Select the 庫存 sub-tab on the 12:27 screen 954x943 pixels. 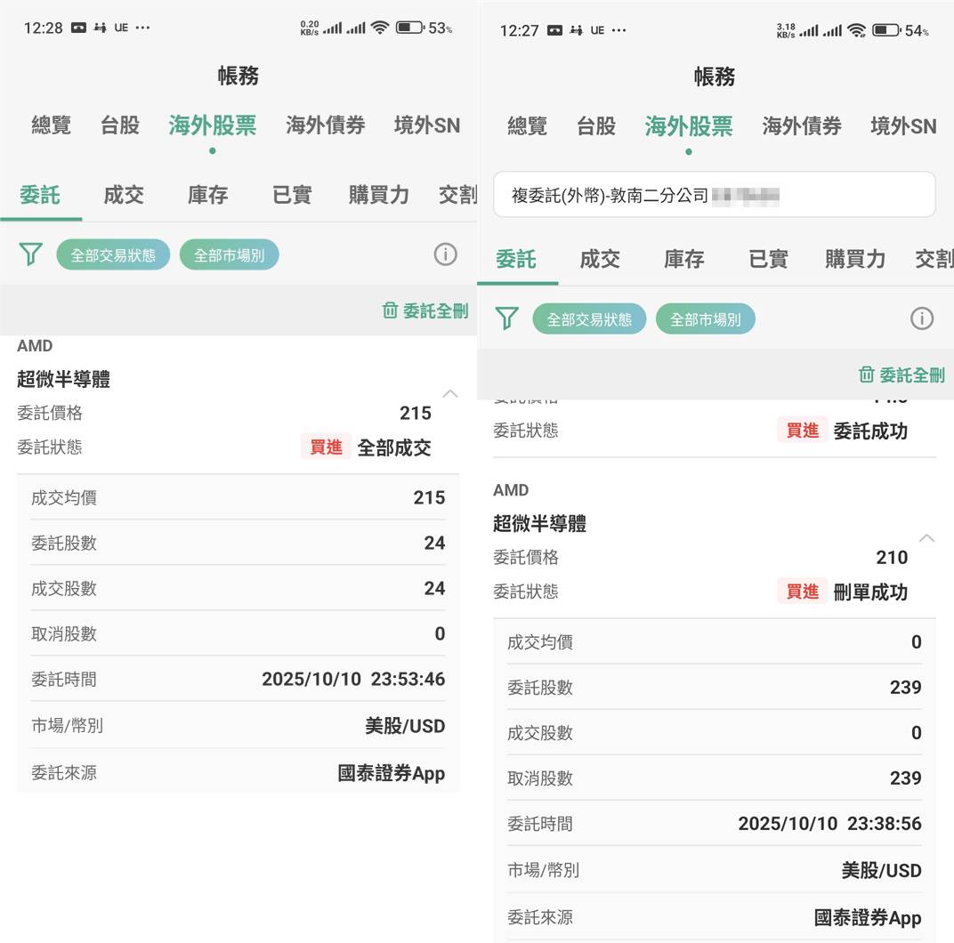[x=683, y=259]
